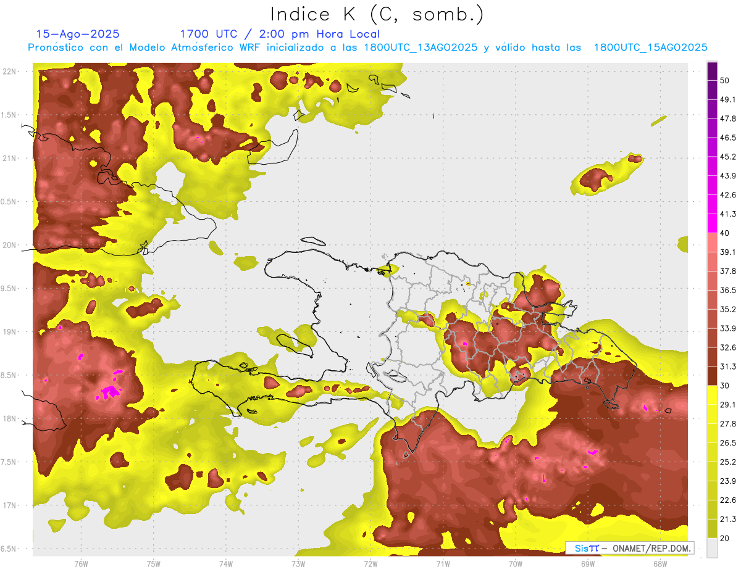Click the longitude axis label '70W'
The height and width of the screenshot is (572, 741).
click(515, 563)
